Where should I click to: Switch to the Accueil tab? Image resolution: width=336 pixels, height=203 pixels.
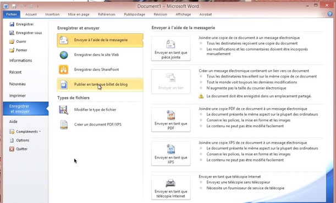31,14
